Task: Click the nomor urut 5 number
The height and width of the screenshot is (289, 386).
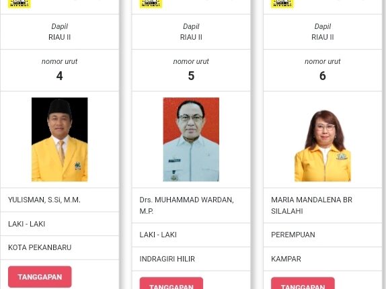Action: [191, 76]
